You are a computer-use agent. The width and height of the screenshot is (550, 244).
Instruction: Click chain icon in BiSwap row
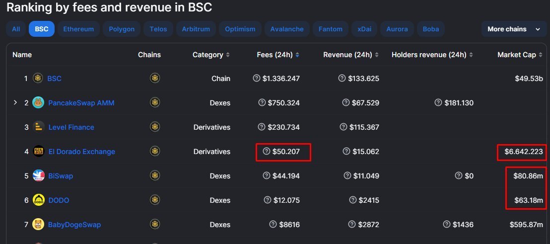pyautogui.click(x=155, y=175)
